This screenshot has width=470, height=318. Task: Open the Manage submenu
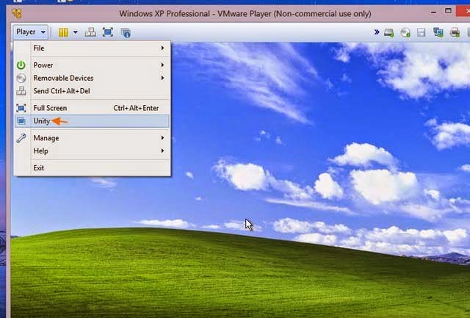92,138
